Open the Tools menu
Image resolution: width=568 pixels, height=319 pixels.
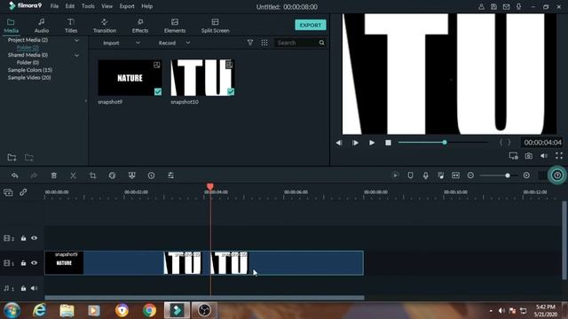click(88, 6)
